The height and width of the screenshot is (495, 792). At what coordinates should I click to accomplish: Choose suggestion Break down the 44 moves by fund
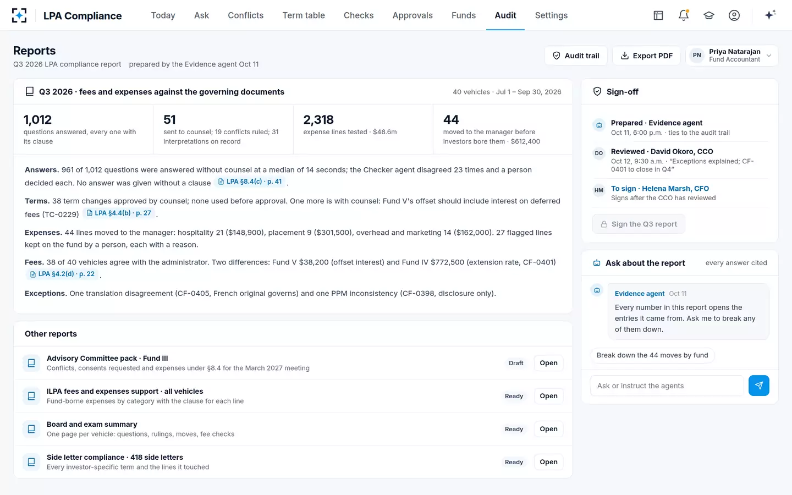652,355
